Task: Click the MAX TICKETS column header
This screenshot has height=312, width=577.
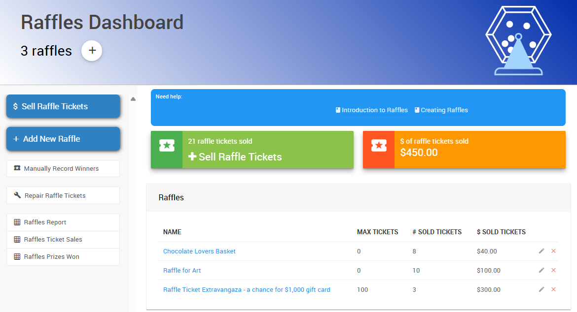Action: click(378, 232)
